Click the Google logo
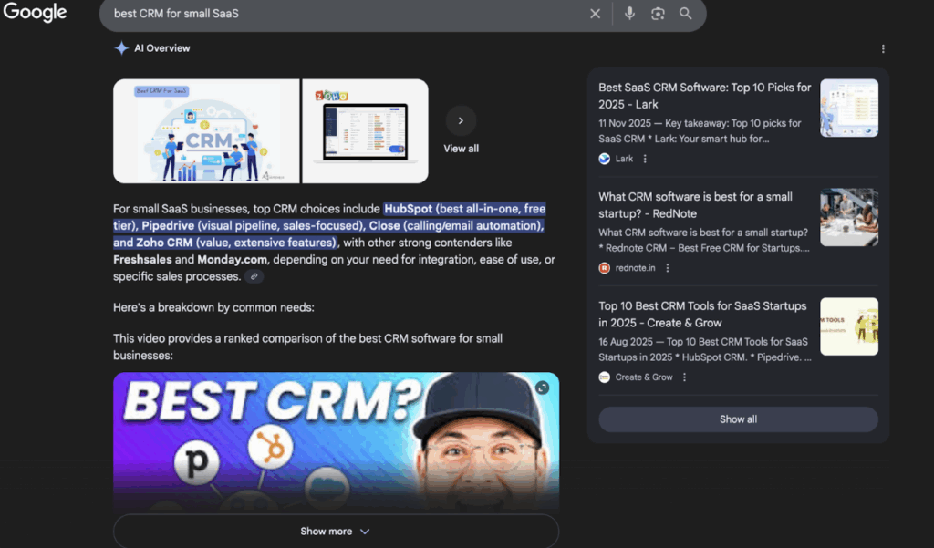The height and width of the screenshot is (548, 934). (35, 13)
